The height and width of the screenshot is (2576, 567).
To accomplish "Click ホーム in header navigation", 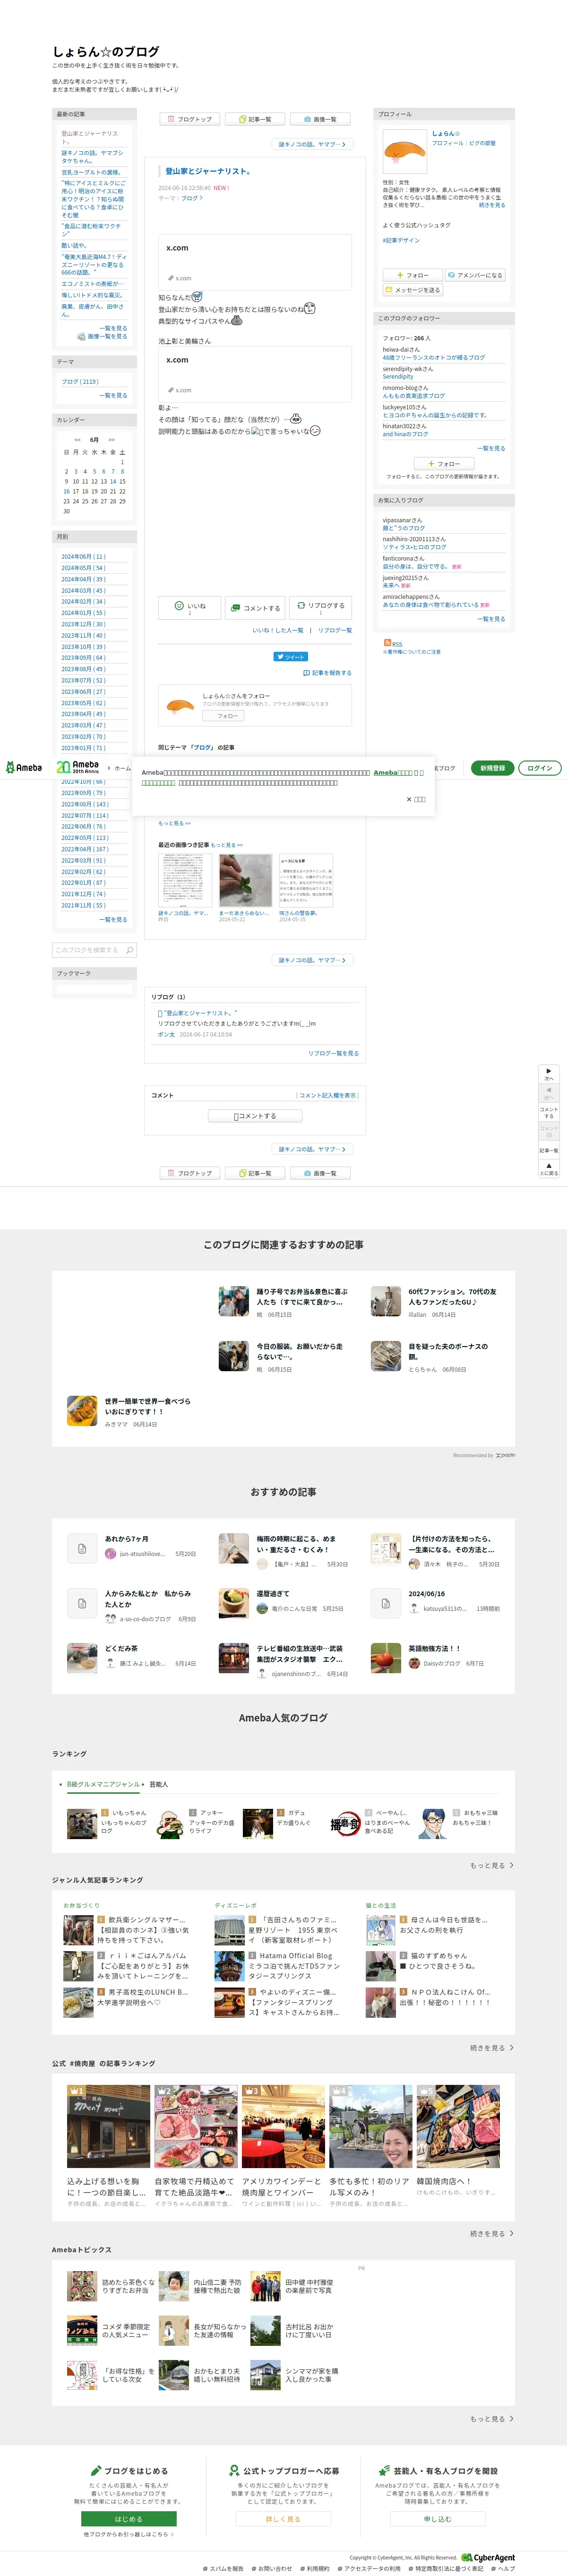I will [122, 768].
